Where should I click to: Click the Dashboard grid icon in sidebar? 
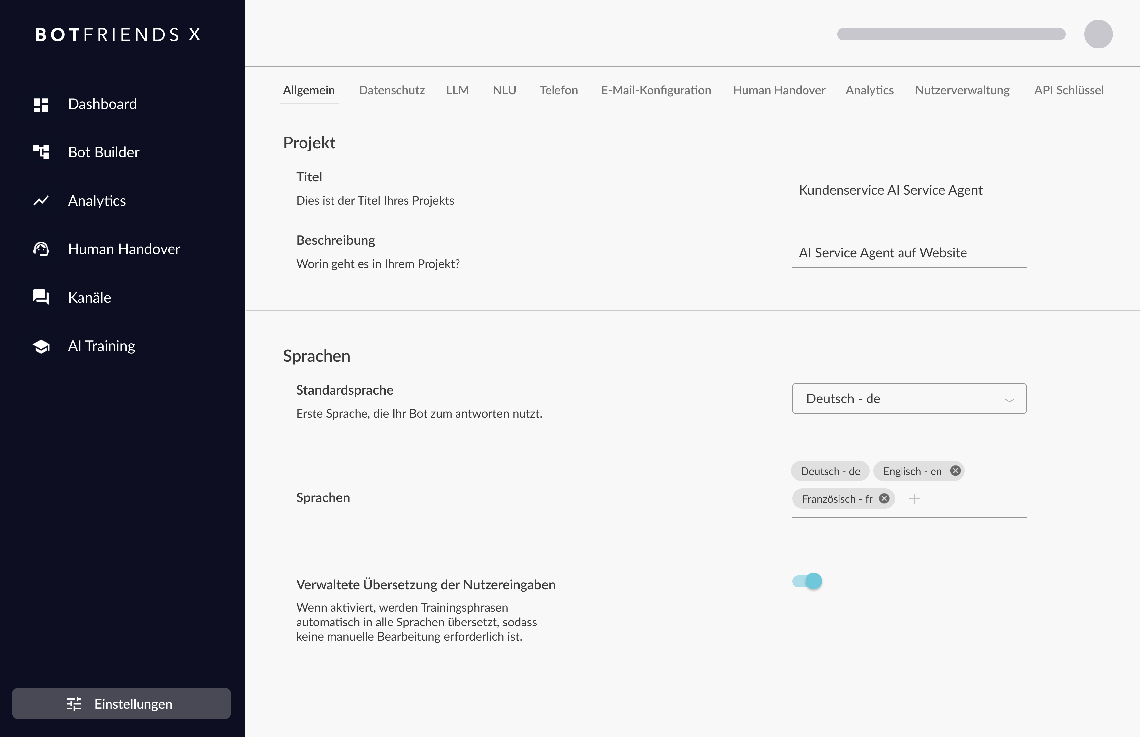click(x=41, y=105)
